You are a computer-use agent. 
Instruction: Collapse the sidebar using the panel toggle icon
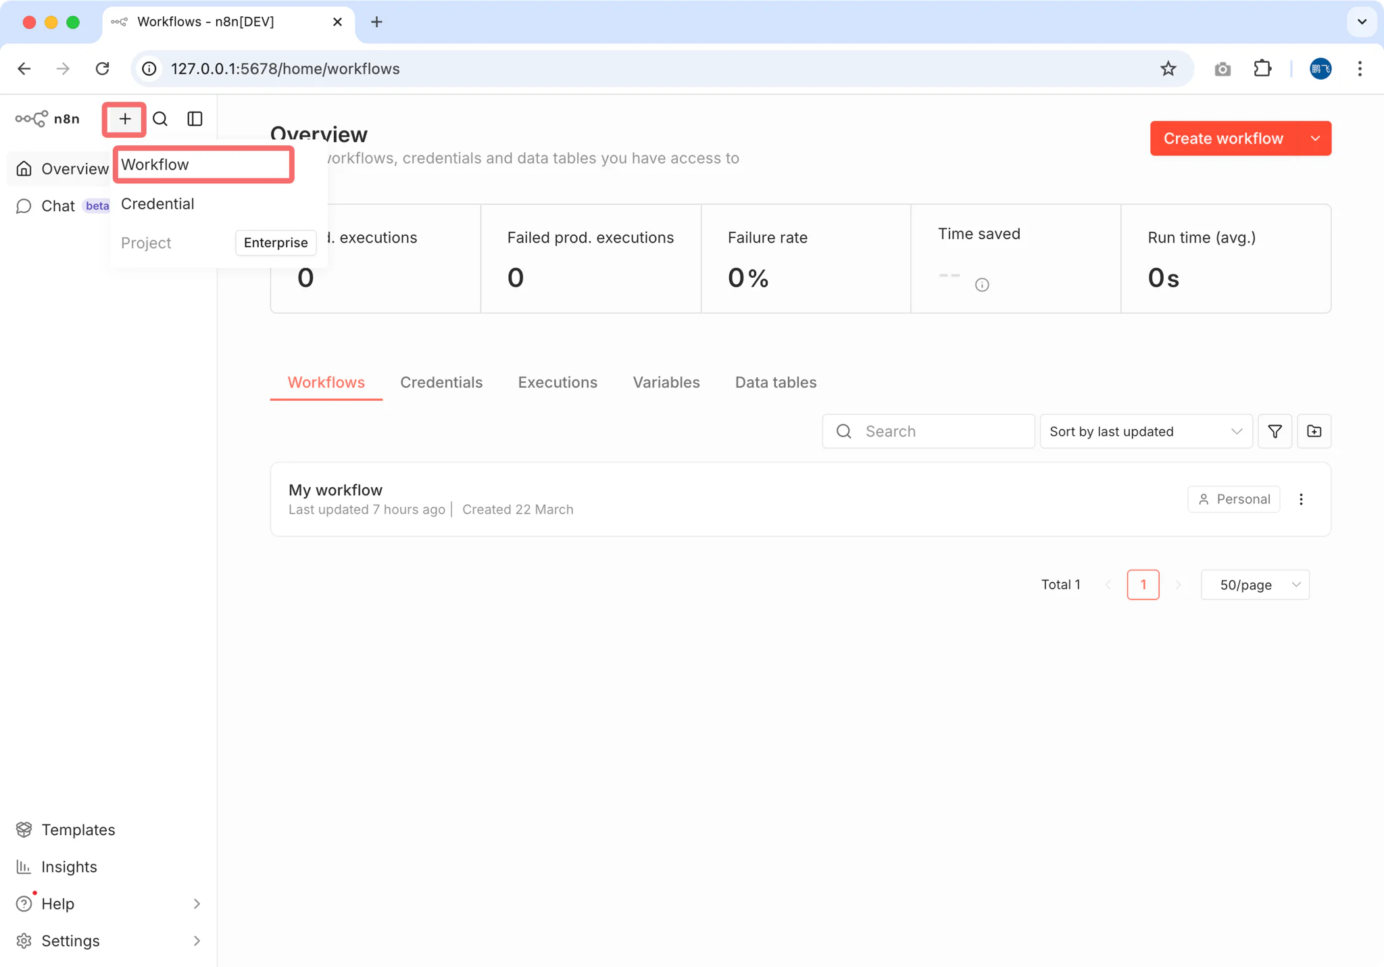pyautogui.click(x=194, y=119)
